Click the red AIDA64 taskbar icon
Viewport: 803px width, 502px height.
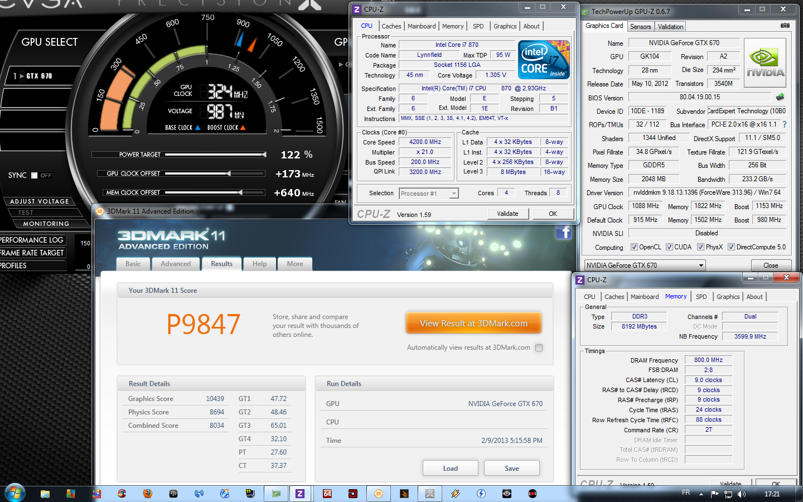[x=327, y=494]
